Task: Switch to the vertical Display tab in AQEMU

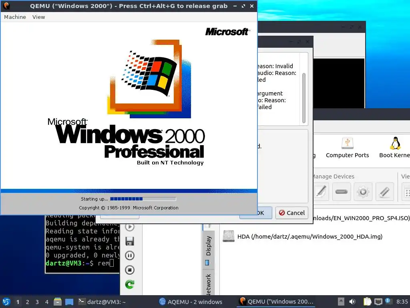Action: click(208, 249)
